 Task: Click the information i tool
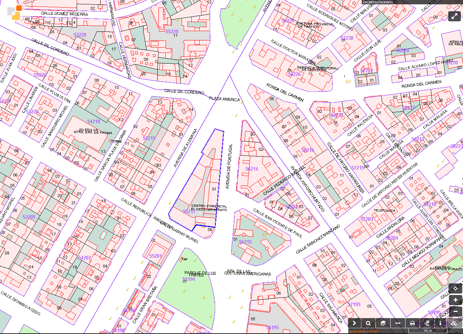[x=440, y=323]
